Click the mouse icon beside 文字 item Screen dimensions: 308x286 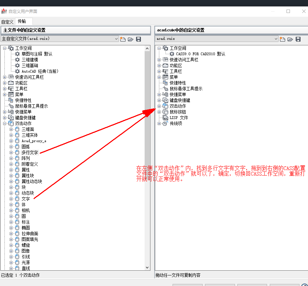17,199
